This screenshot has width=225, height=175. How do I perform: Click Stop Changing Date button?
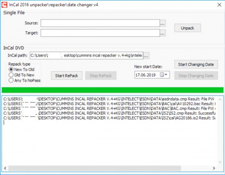pos(196,76)
